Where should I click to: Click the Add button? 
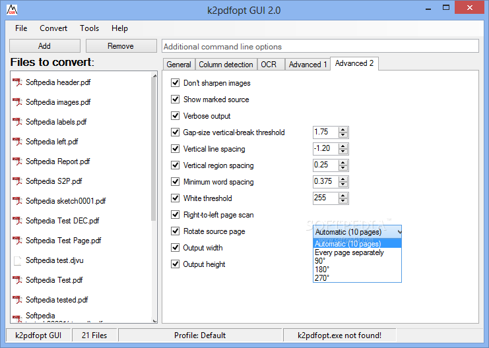(x=45, y=46)
